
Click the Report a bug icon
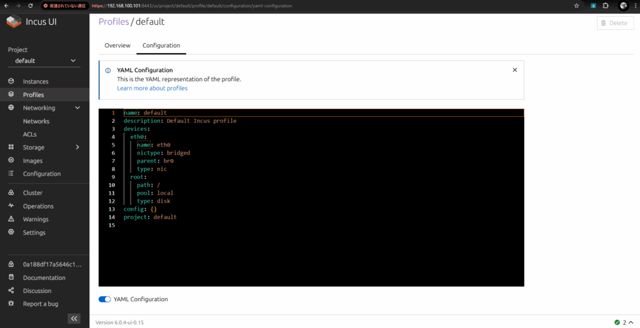[11, 304]
